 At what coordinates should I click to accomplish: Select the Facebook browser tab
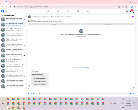[6, 2]
